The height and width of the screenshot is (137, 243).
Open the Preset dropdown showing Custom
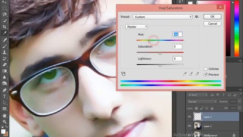[x=163, y=17]
